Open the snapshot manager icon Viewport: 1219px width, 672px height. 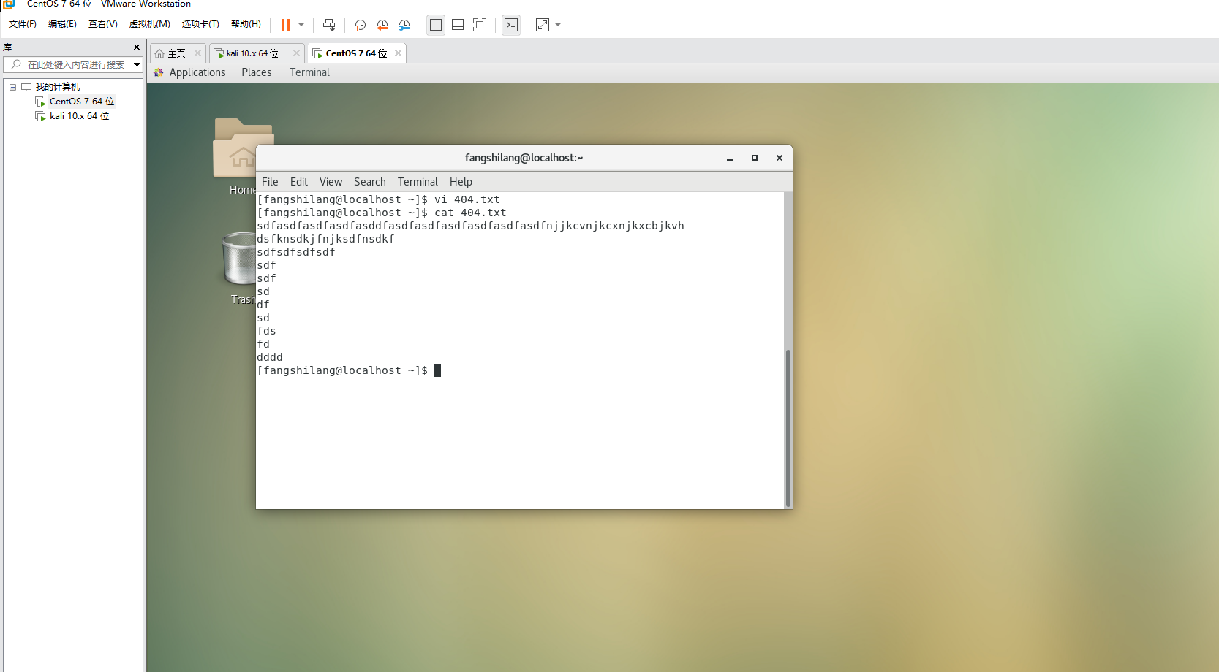(404, 25)
